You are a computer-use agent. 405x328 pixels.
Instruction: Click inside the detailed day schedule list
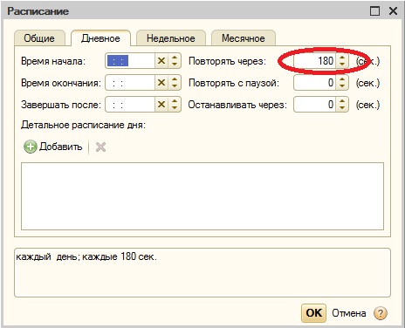202,196
